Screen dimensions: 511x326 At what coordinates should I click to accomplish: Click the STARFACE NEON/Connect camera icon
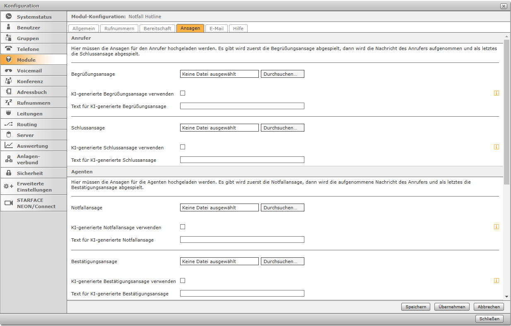coord(8,203)
